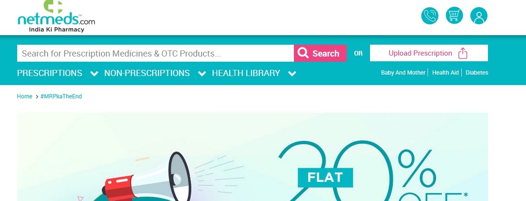The width and height of the screenshot is (526, 201).
Task: Open the NON-PRESCRIPTIONS menu
Action: point(147,73)
